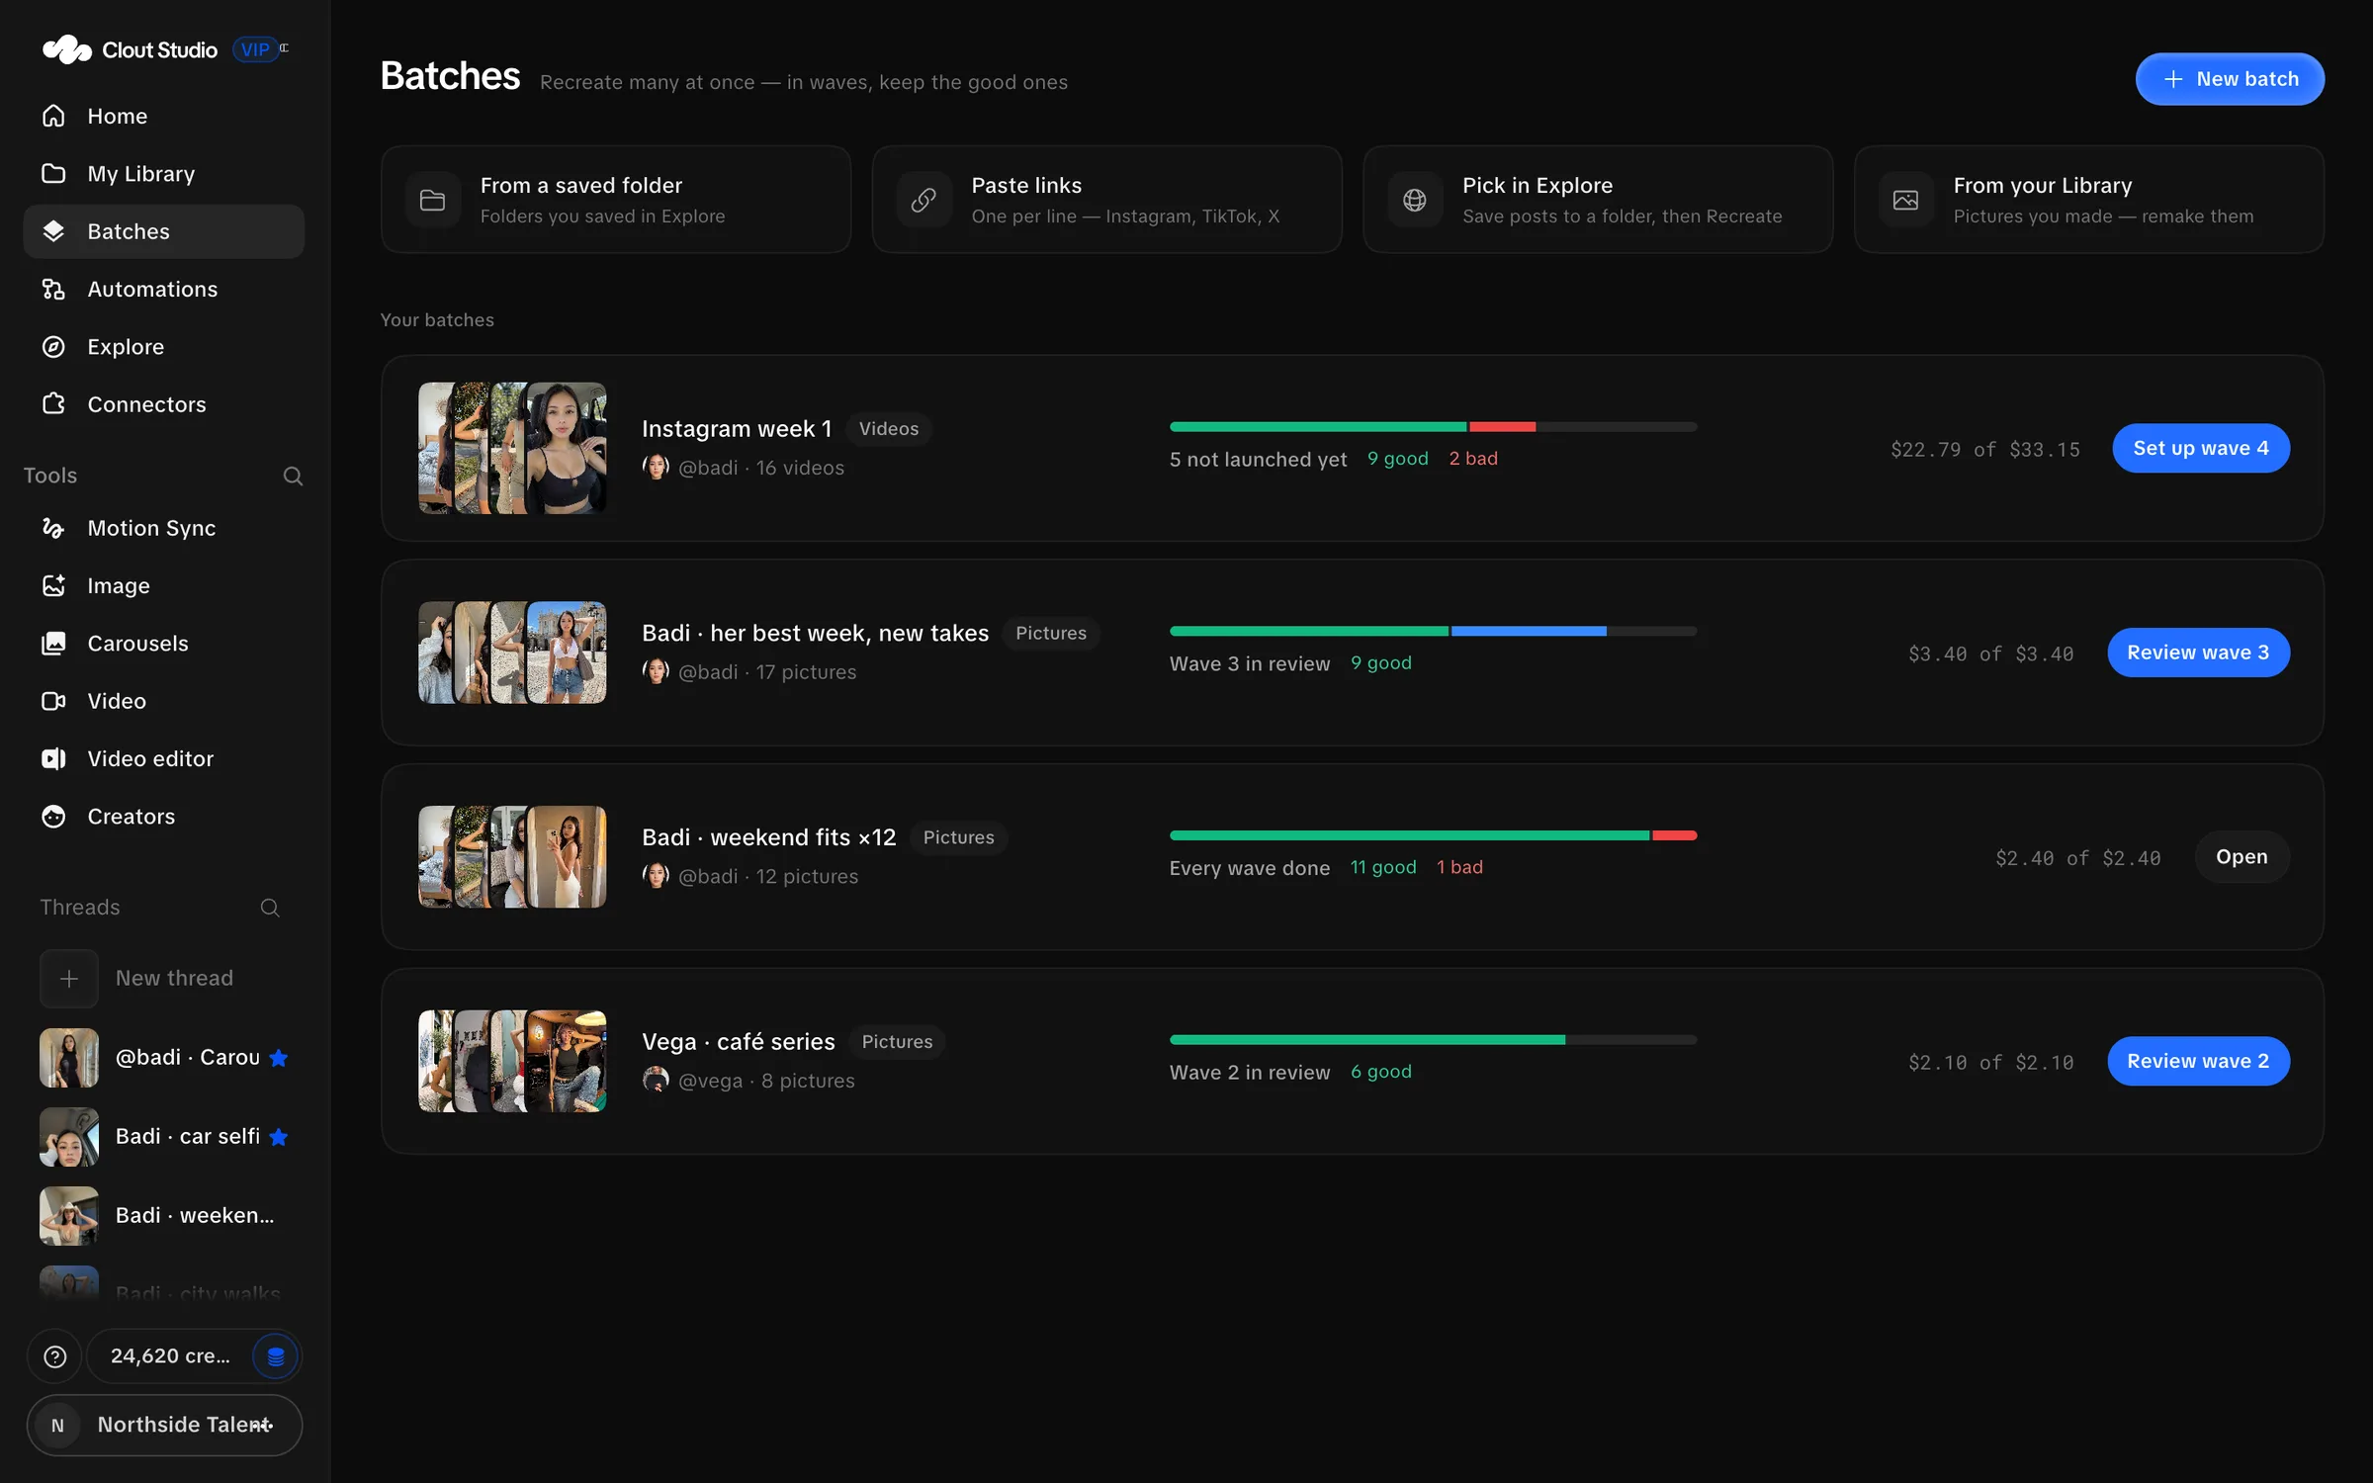2373x1483 pixels.
Task: Click the Videos tag on Instagram week 1
Action: tap(888, 428)
